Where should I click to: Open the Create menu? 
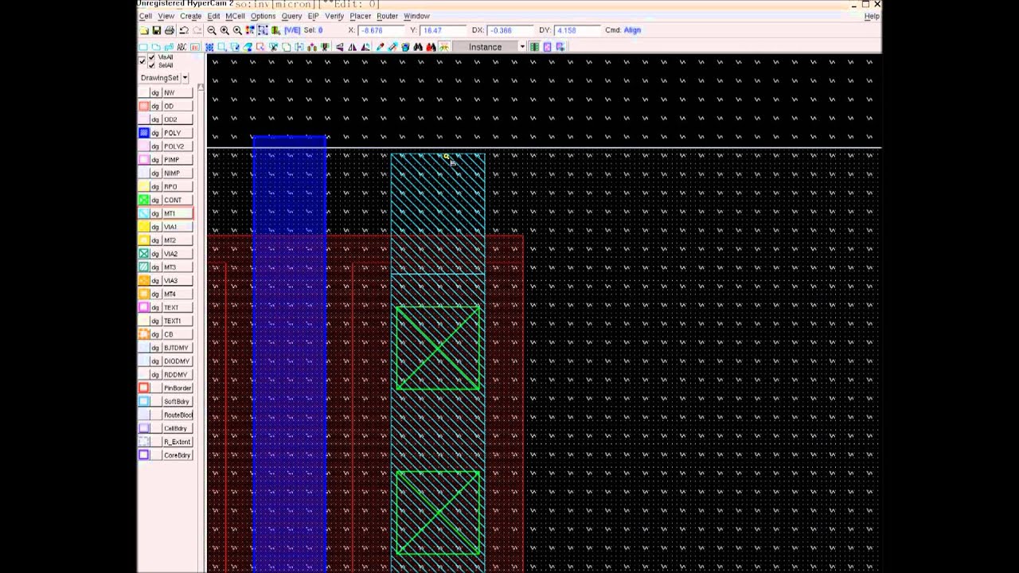click(190, 16)
